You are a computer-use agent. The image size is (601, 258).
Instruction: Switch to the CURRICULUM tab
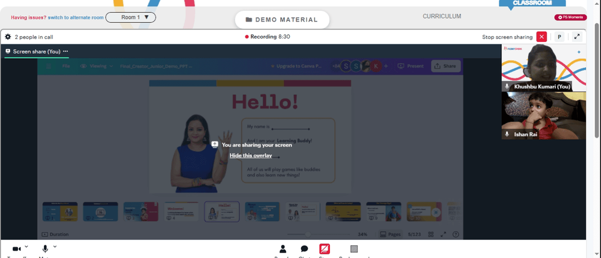442,16
